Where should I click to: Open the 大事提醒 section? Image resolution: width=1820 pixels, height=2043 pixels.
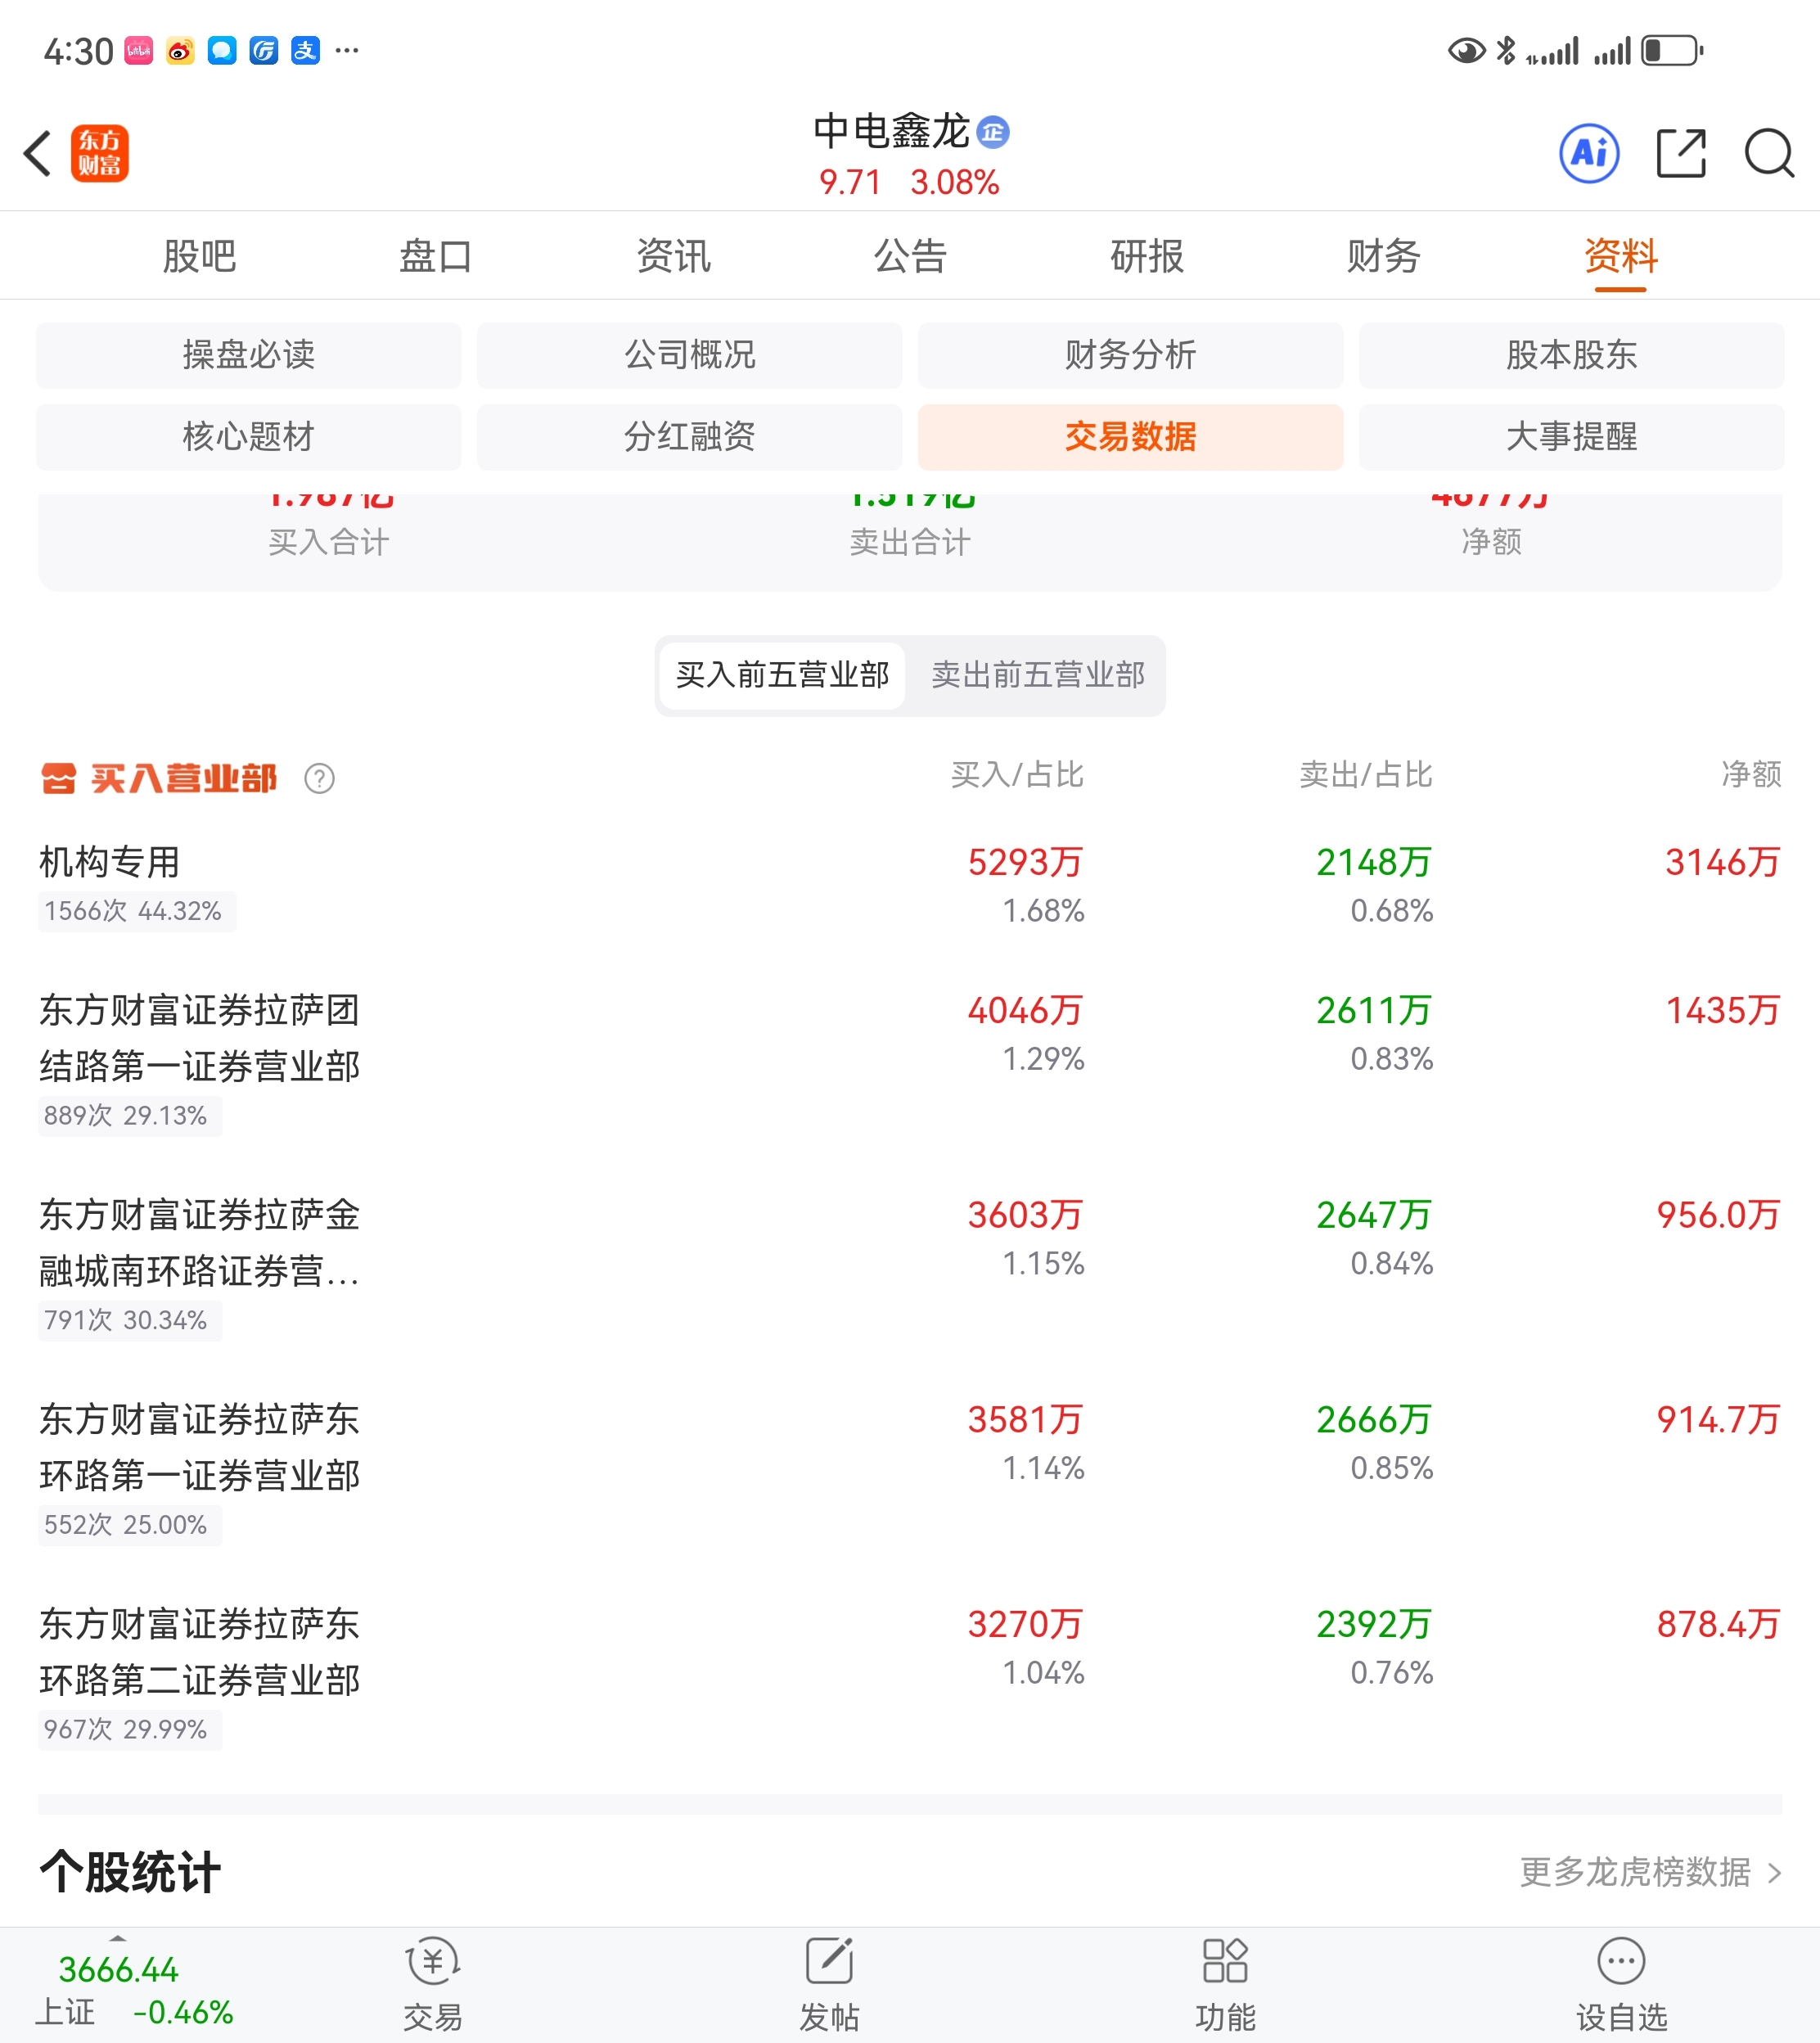pyautogui.click(x=1572, y=437)
